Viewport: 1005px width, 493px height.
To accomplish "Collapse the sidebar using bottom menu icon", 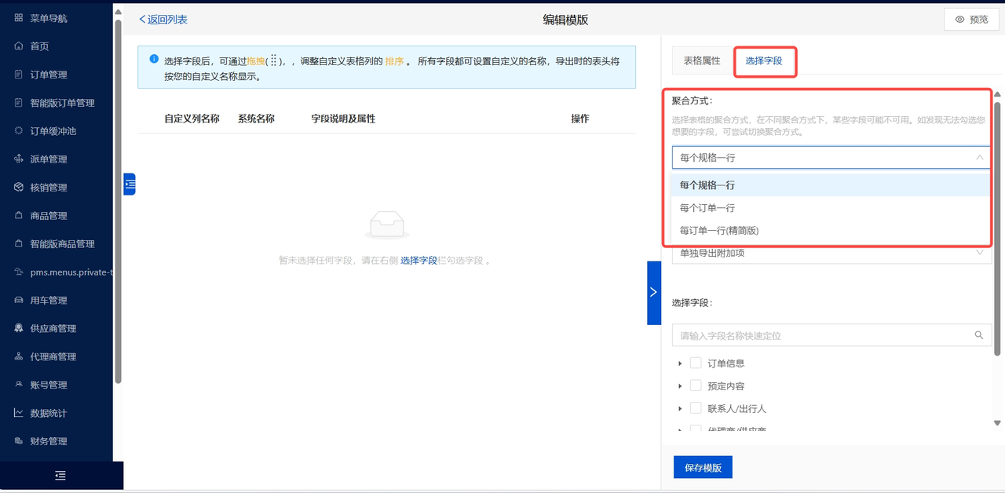I will (60, 476).
